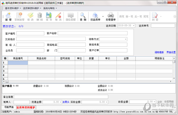Go to 后一笔 next record
Screen dimensions: 178x115
(138, 17)
